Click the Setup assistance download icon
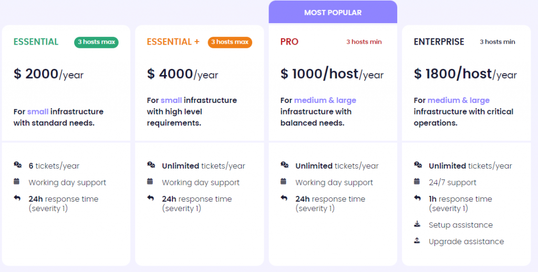This screenshot has height=272, width=538. (417, 224)
